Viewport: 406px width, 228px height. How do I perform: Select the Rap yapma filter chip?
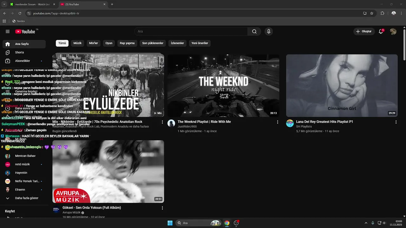127,43
